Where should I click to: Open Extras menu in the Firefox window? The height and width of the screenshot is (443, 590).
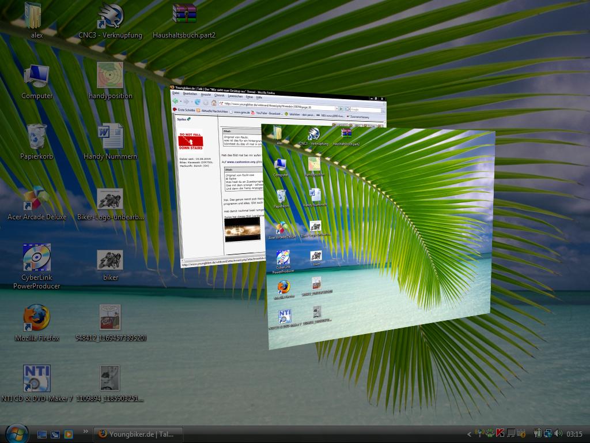tap(249, 97)
